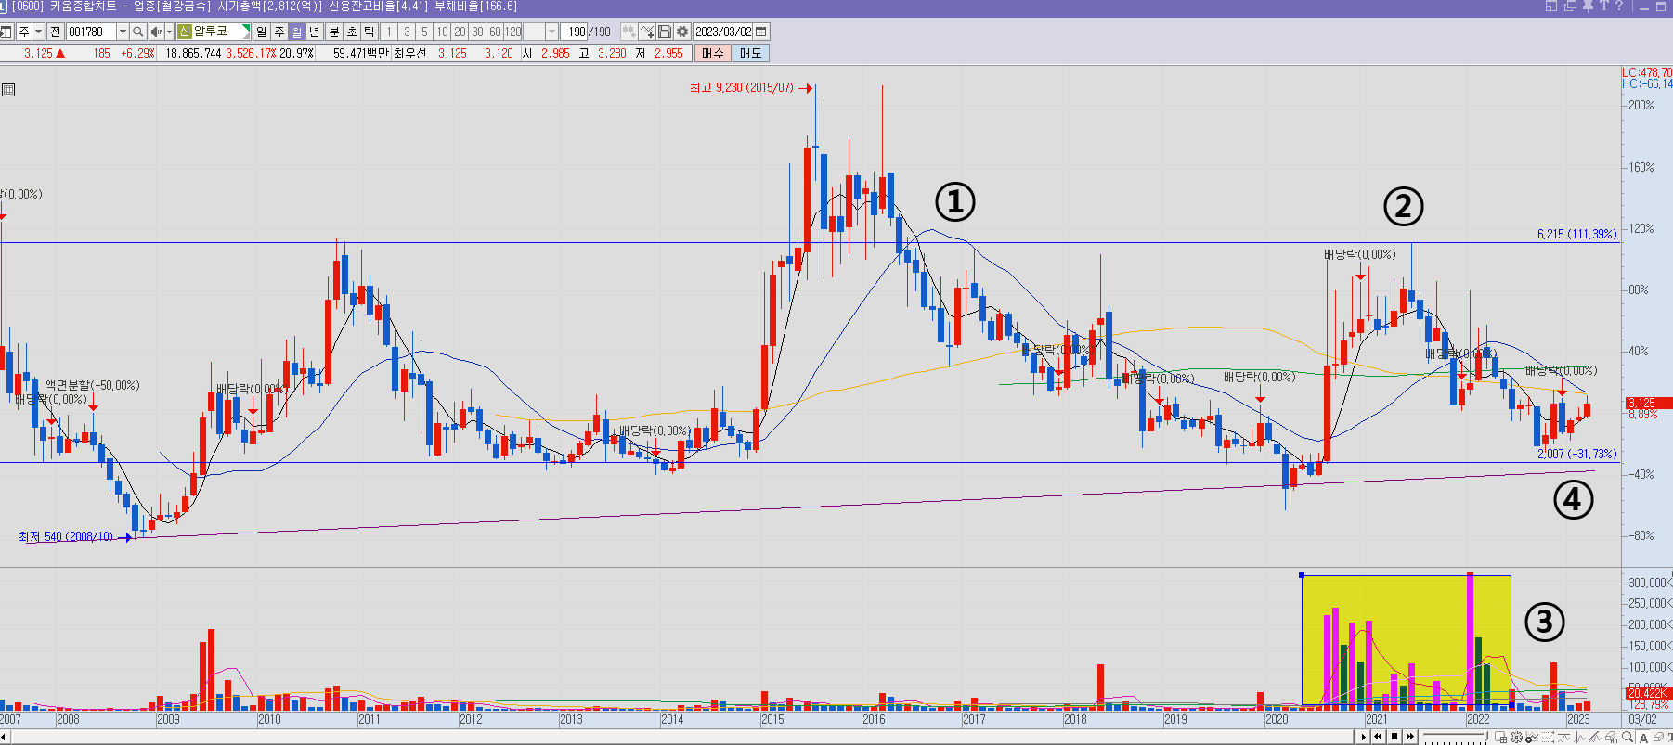Image resolution: width=1673 pixels, height=745 pixels.
Task: Click the stock code field 001780
Action: click(x=91, y=32)
